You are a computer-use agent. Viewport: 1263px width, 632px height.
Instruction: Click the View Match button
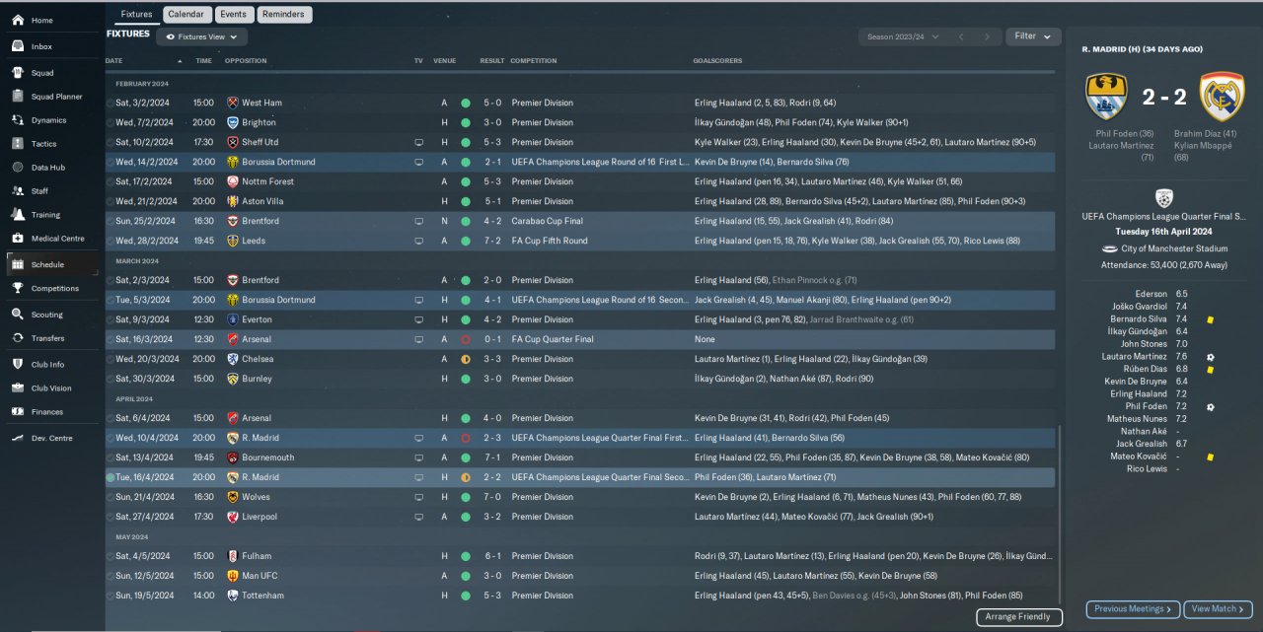click(1218, 609)
